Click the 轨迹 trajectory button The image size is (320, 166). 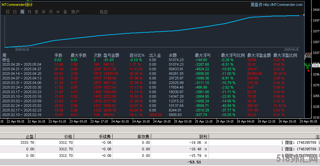pos(104,12)
